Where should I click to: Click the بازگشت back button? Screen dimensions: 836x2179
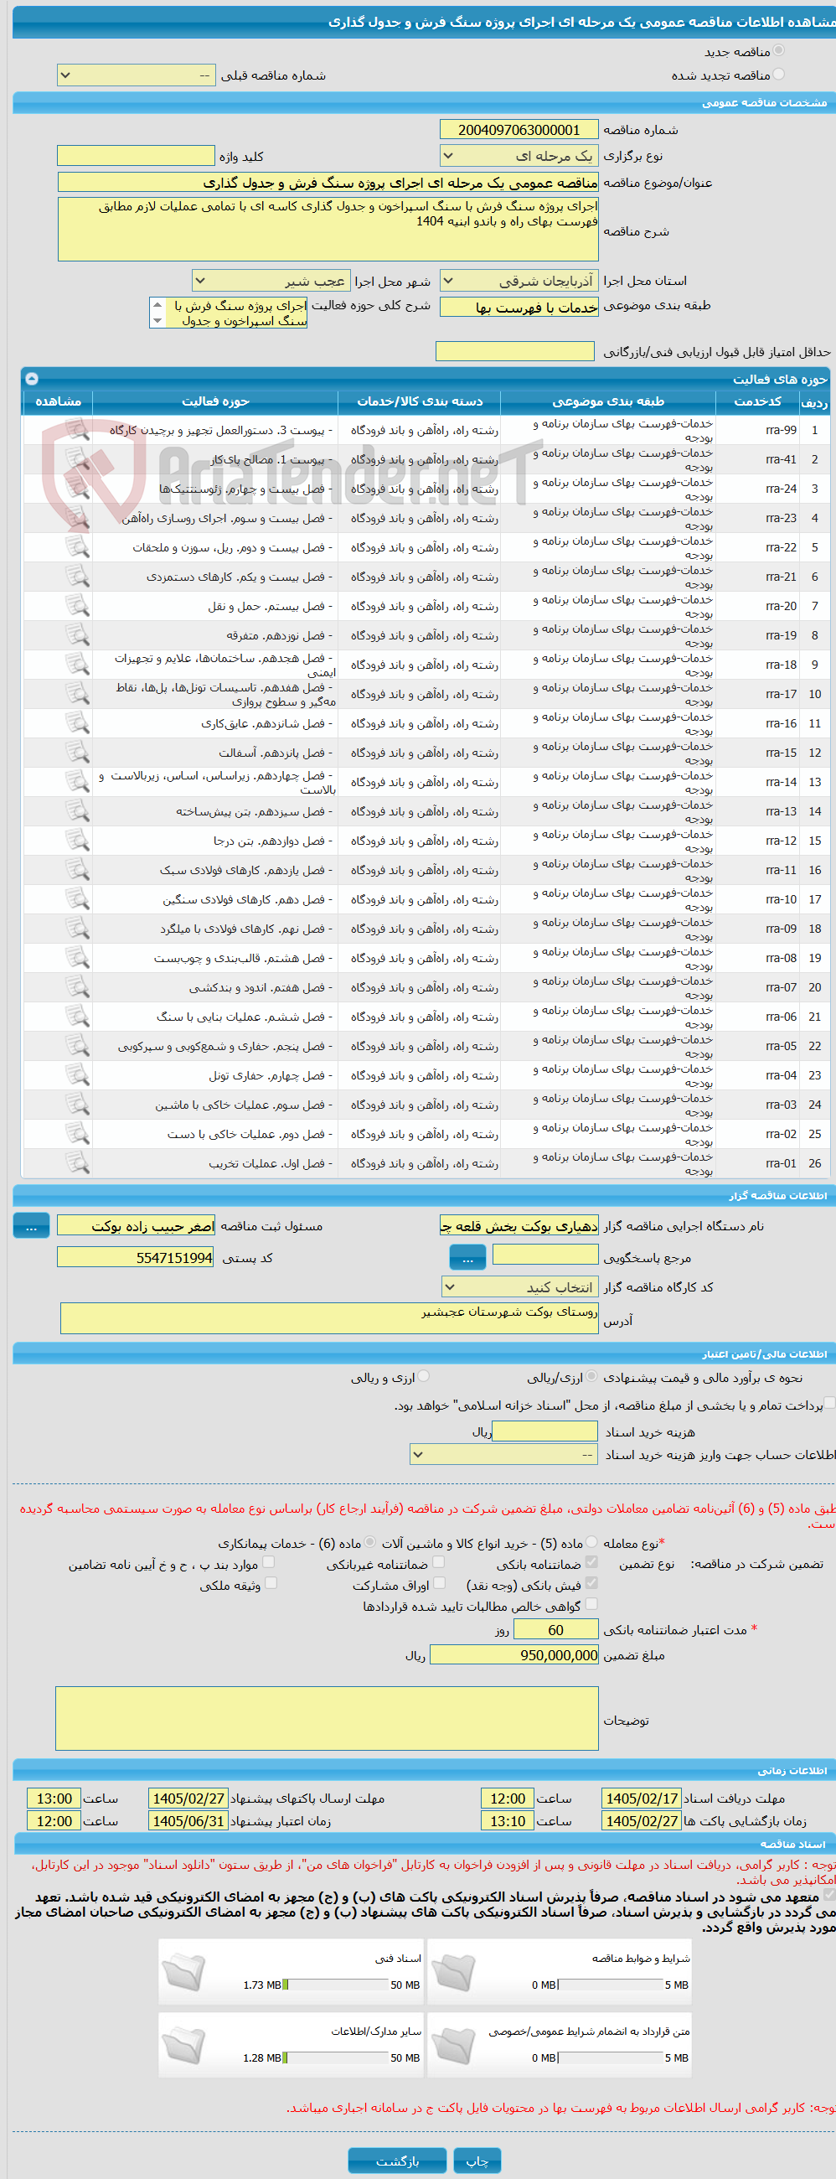point(397,2161)
